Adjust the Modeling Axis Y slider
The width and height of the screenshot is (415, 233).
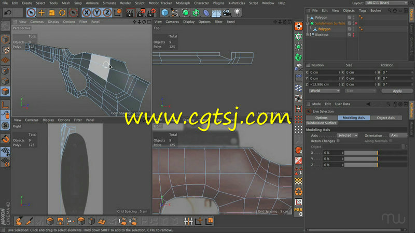click(x=376, y=159)
